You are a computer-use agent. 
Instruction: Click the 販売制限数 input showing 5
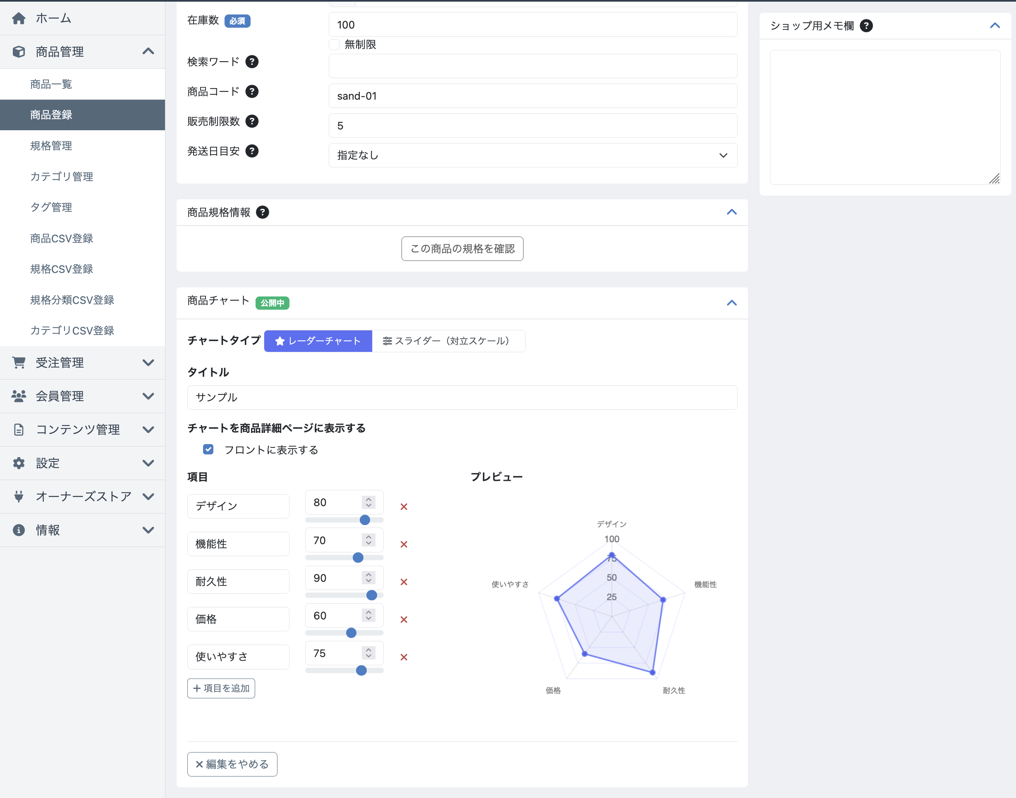pyautogui.click(x=533, y=125)
